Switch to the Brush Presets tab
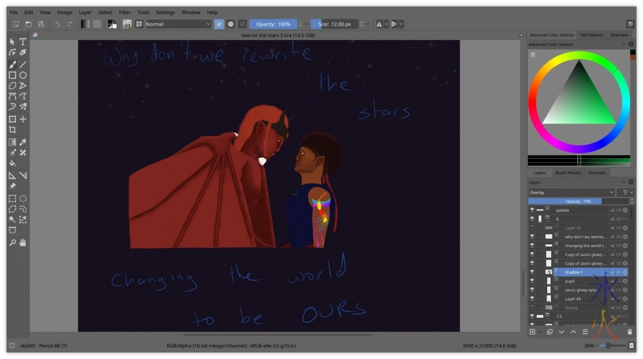 (x=568, y=173)
